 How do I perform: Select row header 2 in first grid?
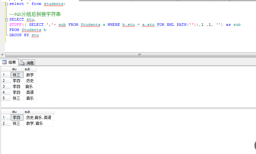6,81
